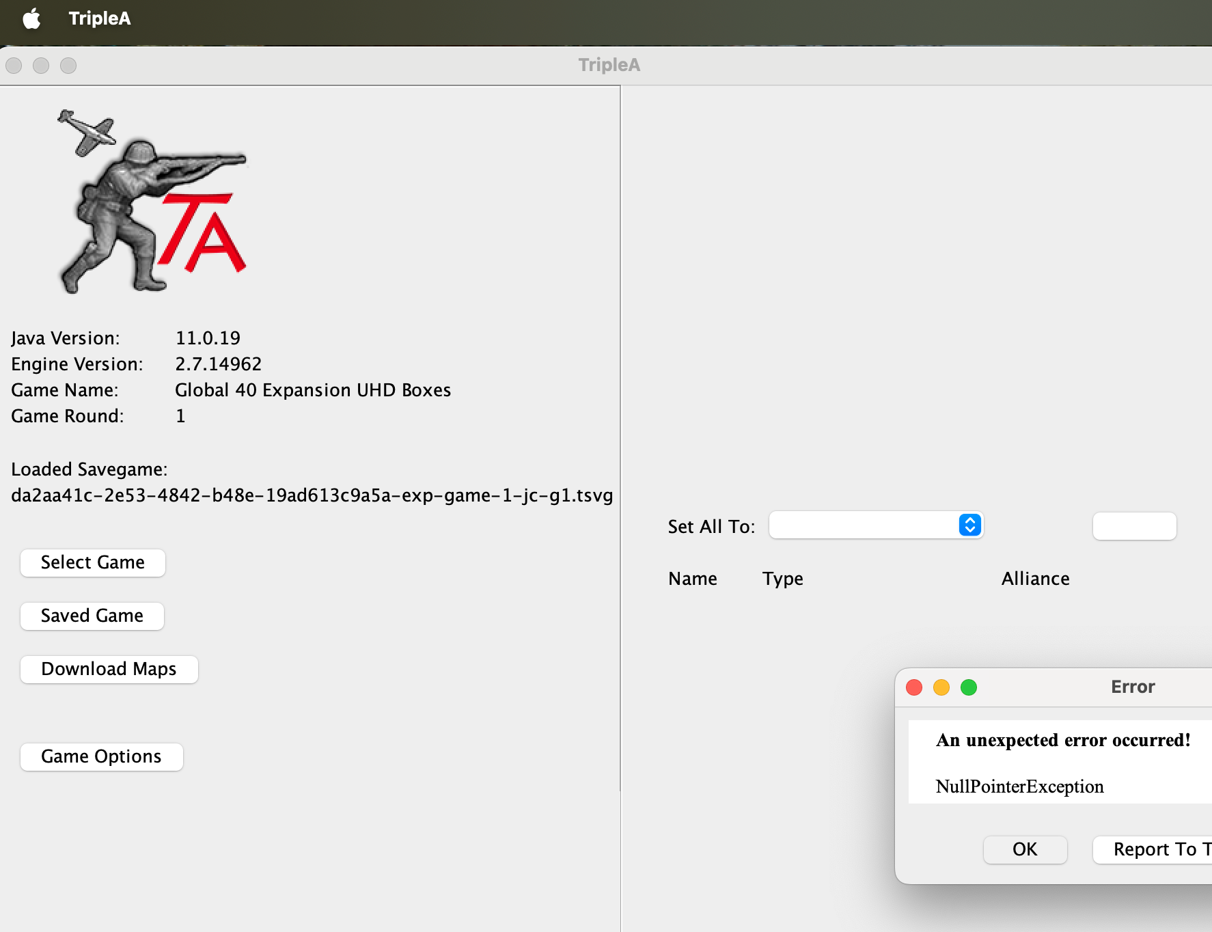The width and height of the screenshot is (1212, 932).
Task: Click the NullPointerException error text
Action: (x=1019, y=786)
